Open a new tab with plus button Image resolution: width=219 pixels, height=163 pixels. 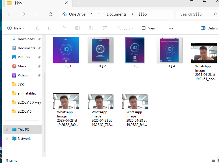[x=79, y=3]
